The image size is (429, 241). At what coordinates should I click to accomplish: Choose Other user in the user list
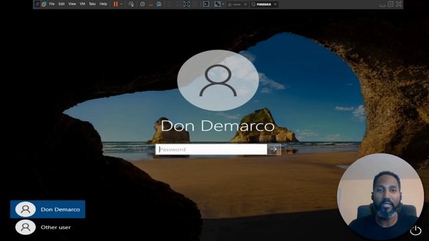[x=43, y=227]
